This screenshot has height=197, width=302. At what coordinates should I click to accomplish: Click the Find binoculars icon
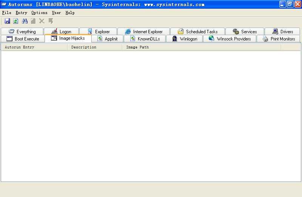25,21
